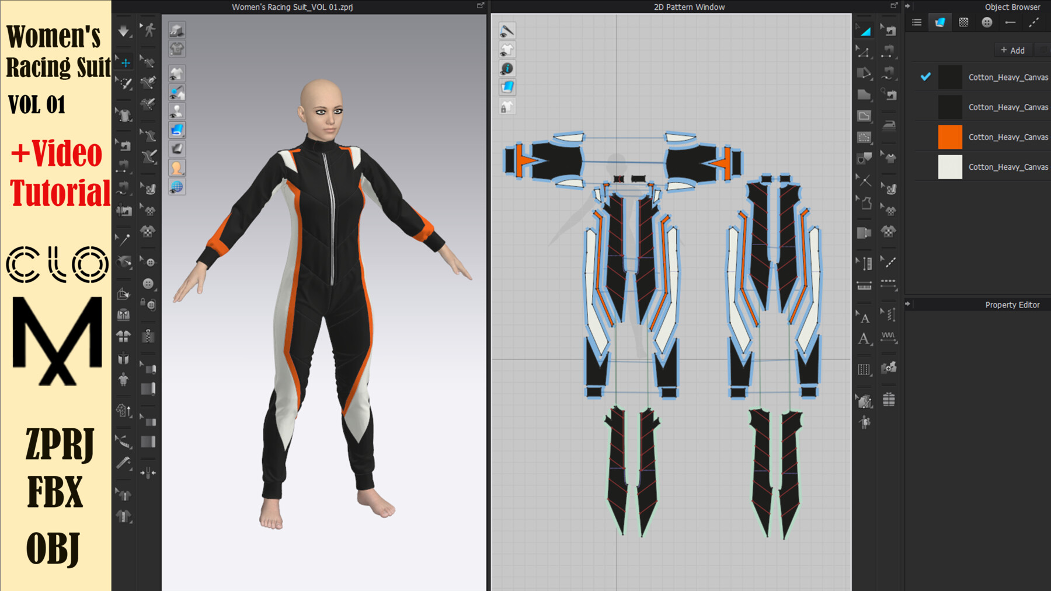Toggle the checkerboard texture tab in Object Browser
1051x591 pixels.
(x=963, y=22)
